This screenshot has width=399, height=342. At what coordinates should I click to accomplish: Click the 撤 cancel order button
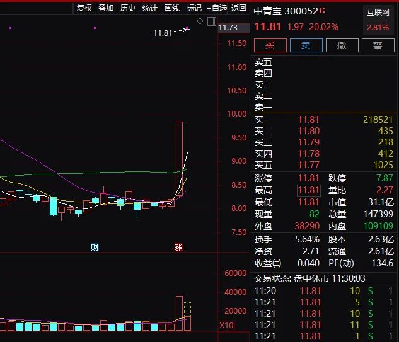point(342,45)
